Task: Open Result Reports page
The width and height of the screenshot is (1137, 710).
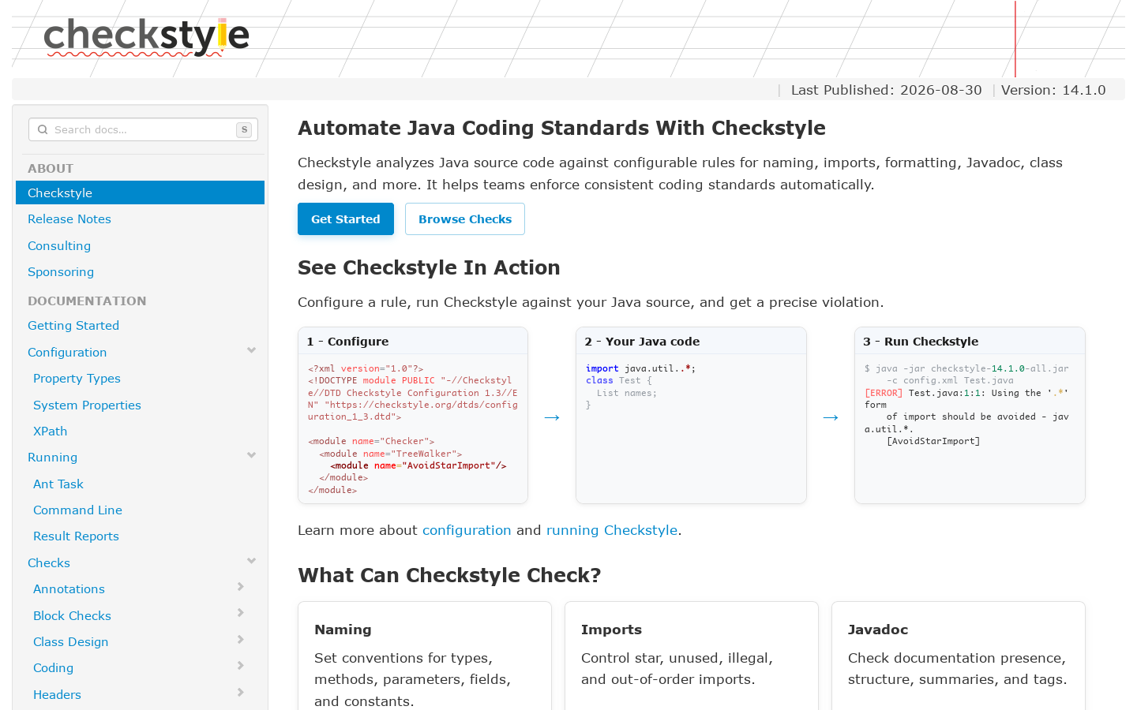Action: [x=76, y=536]
